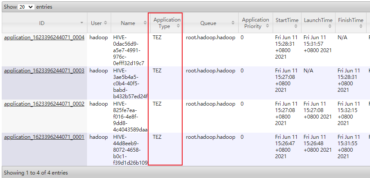Select name HIVE-44d8eeb9-8072-4658 cell
Screen dimensions: 370x178
pyautogui.click(x=131, y=150)
